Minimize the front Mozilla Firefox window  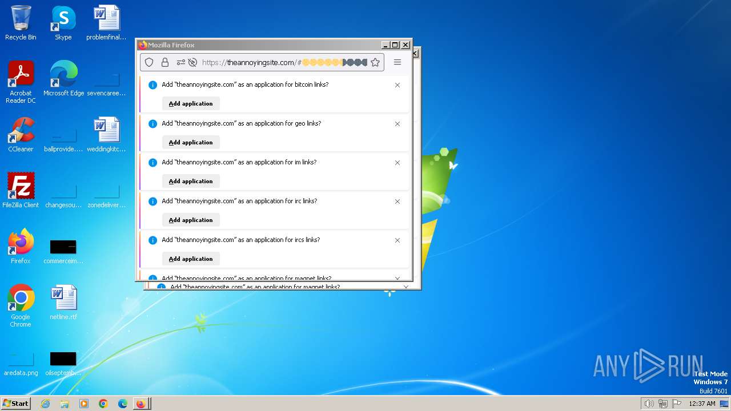tap(385, 45)
